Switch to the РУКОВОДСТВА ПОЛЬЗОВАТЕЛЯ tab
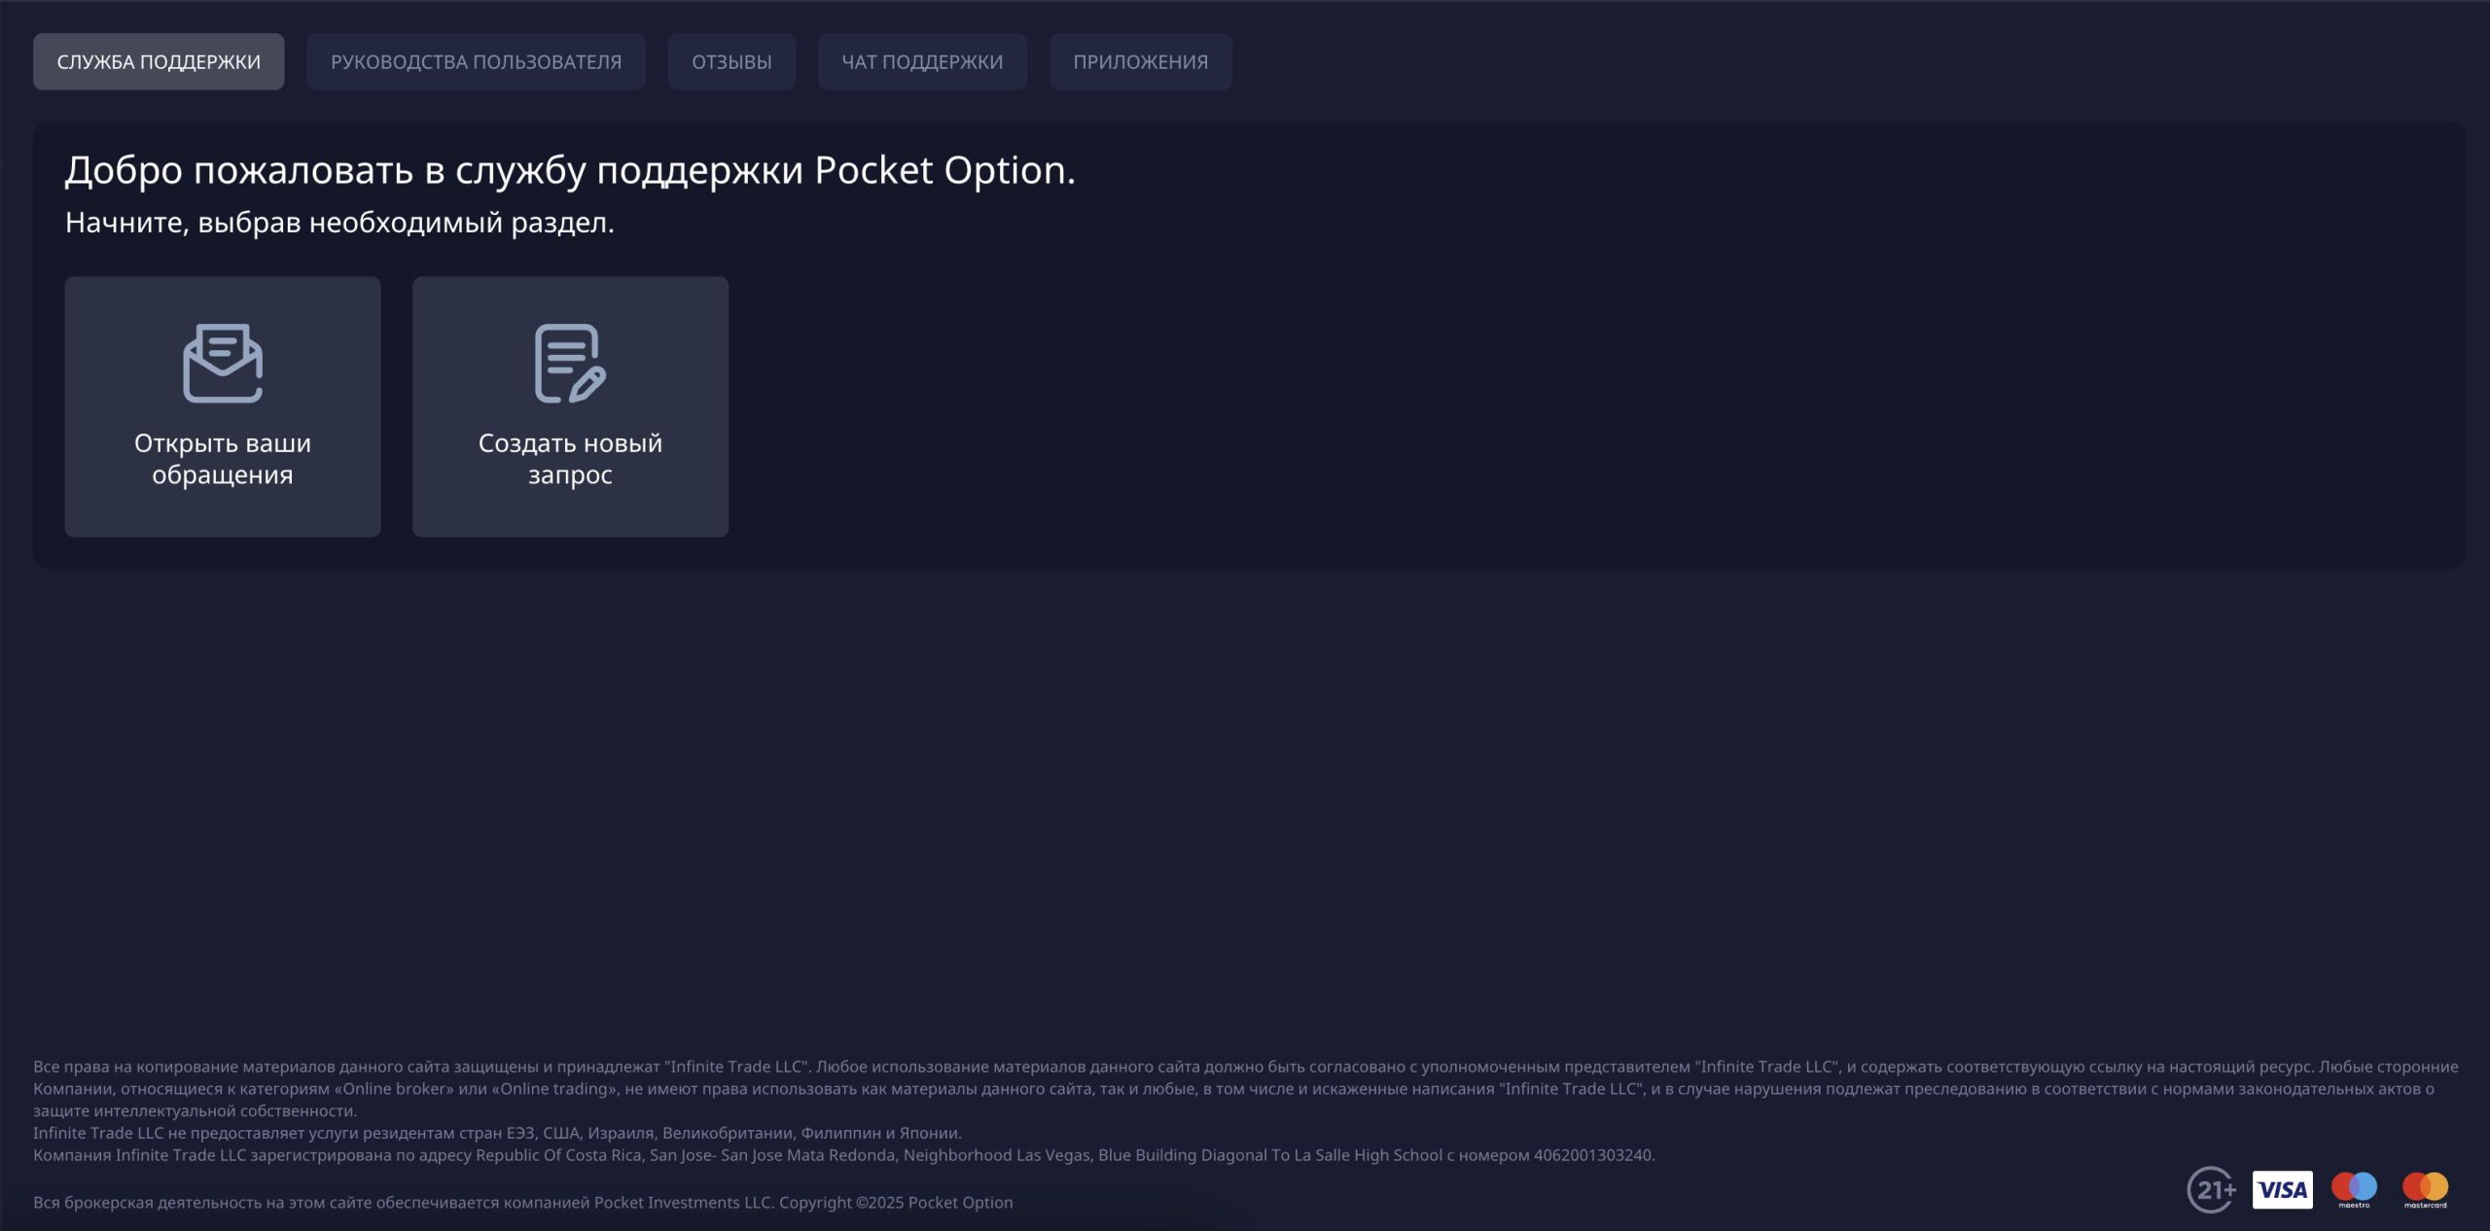 click(476, 61)
